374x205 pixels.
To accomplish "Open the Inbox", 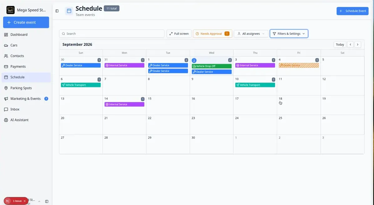I will 26,109.
